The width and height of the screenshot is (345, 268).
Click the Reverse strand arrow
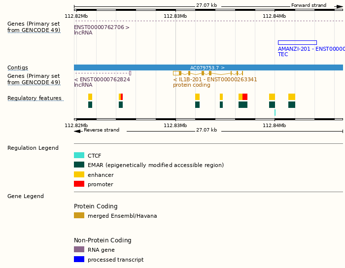[x=77, y=131]
